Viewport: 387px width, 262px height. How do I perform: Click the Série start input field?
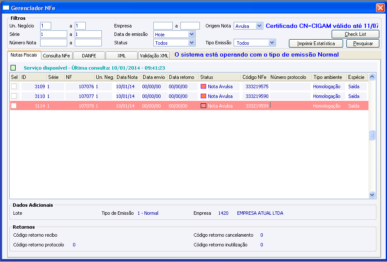[54, 34]
